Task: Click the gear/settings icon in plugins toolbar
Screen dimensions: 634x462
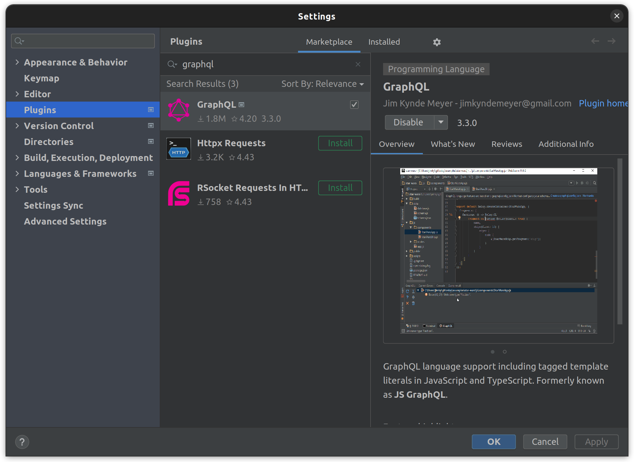Action: pos(436,41)
